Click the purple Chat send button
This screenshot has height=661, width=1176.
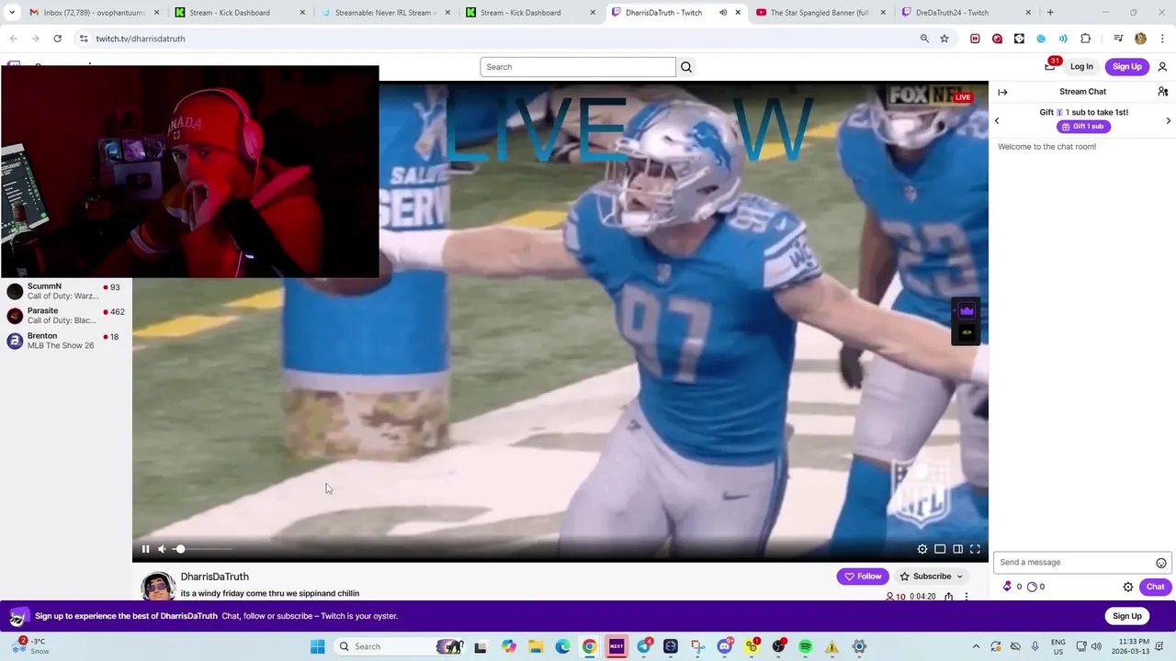tap(1155, 587)
